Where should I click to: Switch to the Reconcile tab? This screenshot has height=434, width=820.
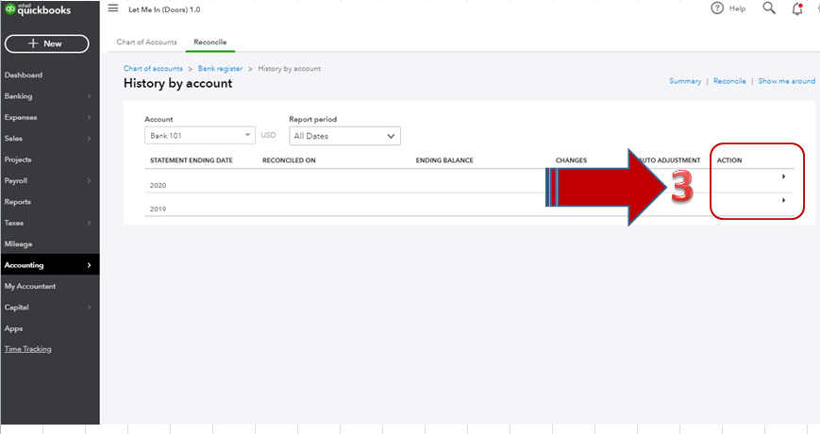pyautogui.click(x=210, y=42)
